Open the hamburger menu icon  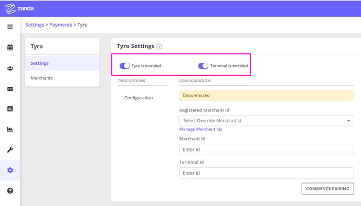tap(10, 27)
